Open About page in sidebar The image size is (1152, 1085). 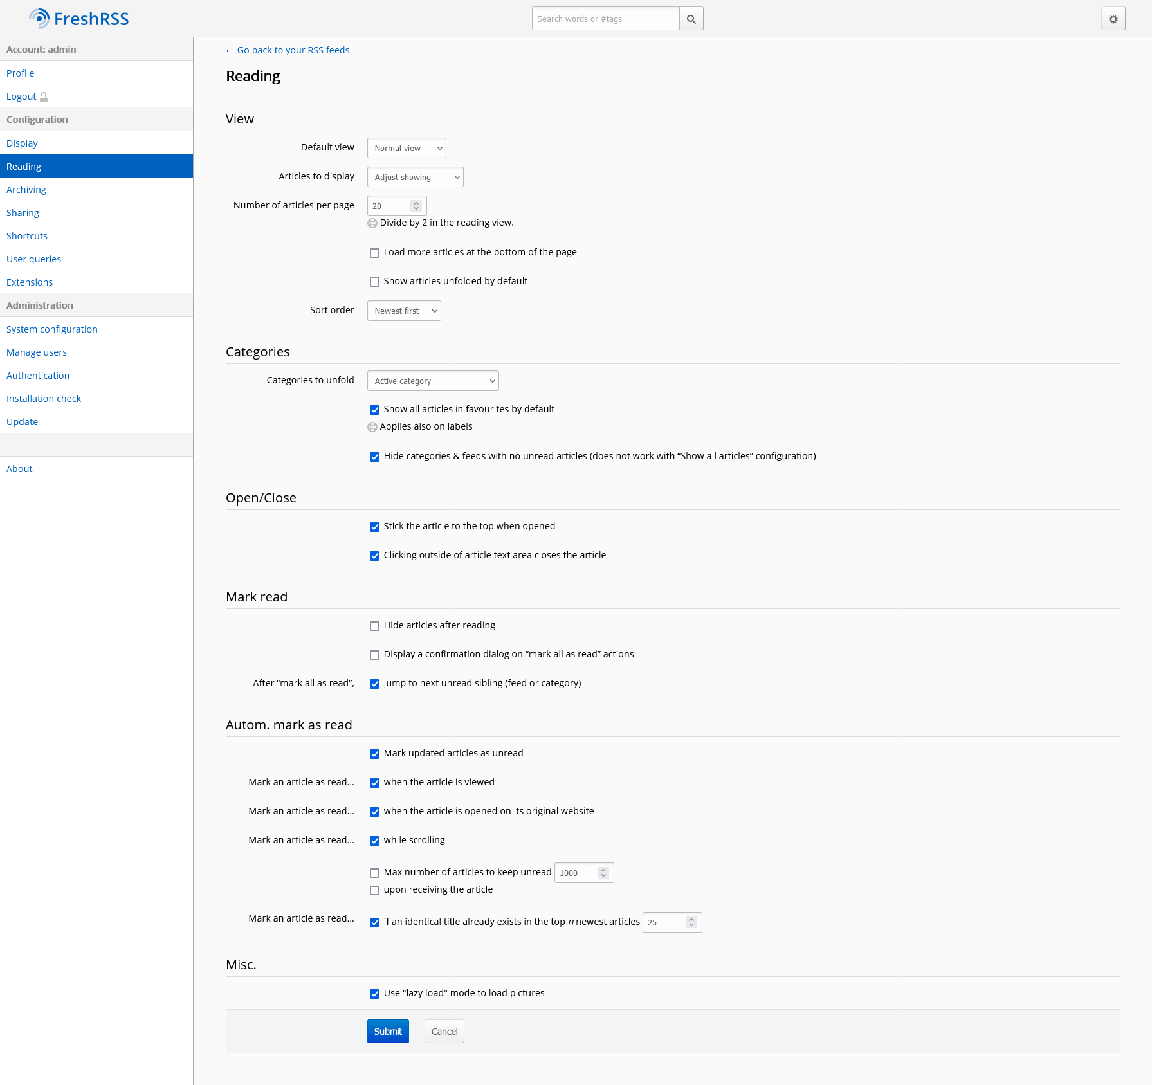[x=96, y=469]
